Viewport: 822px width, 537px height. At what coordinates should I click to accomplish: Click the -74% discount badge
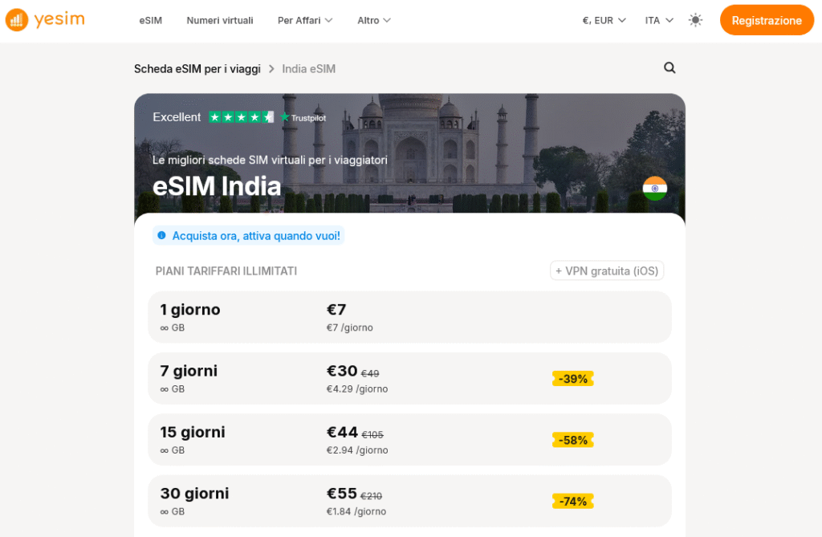[572, 501]
